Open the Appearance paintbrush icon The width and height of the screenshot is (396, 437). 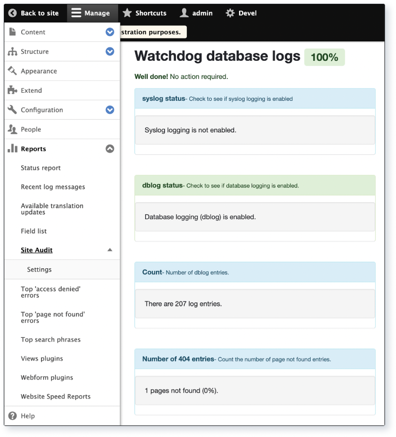(12, 71)
